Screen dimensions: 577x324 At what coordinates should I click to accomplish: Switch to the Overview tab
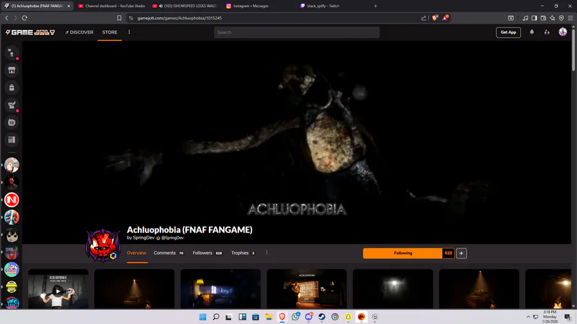(137, 253)
